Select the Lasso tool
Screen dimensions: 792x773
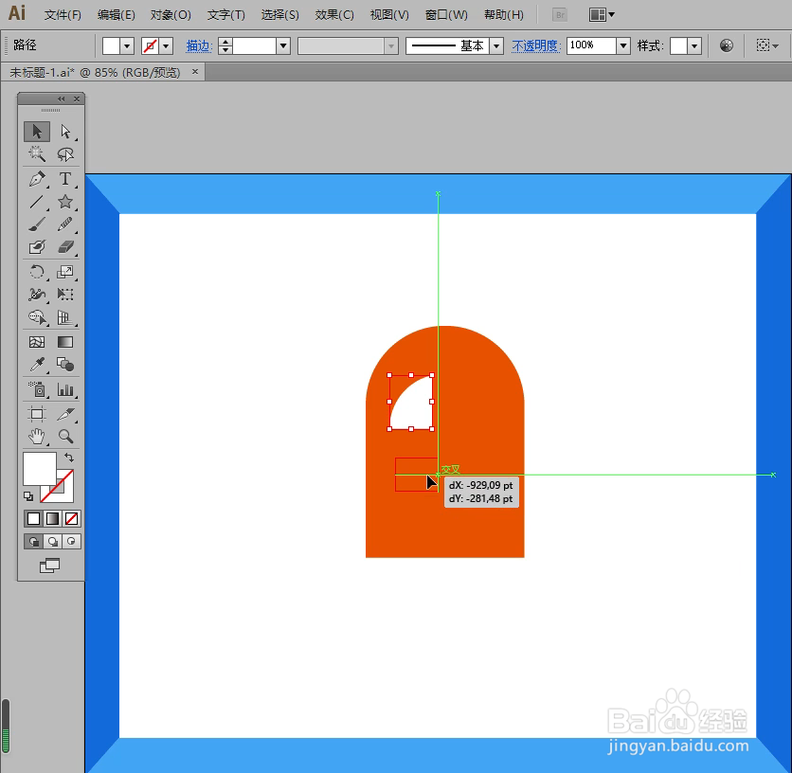[x=65, y=154]
